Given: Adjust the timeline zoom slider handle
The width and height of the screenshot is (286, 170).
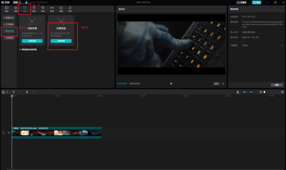Looking at the screenshot, I should click(264, 92).
